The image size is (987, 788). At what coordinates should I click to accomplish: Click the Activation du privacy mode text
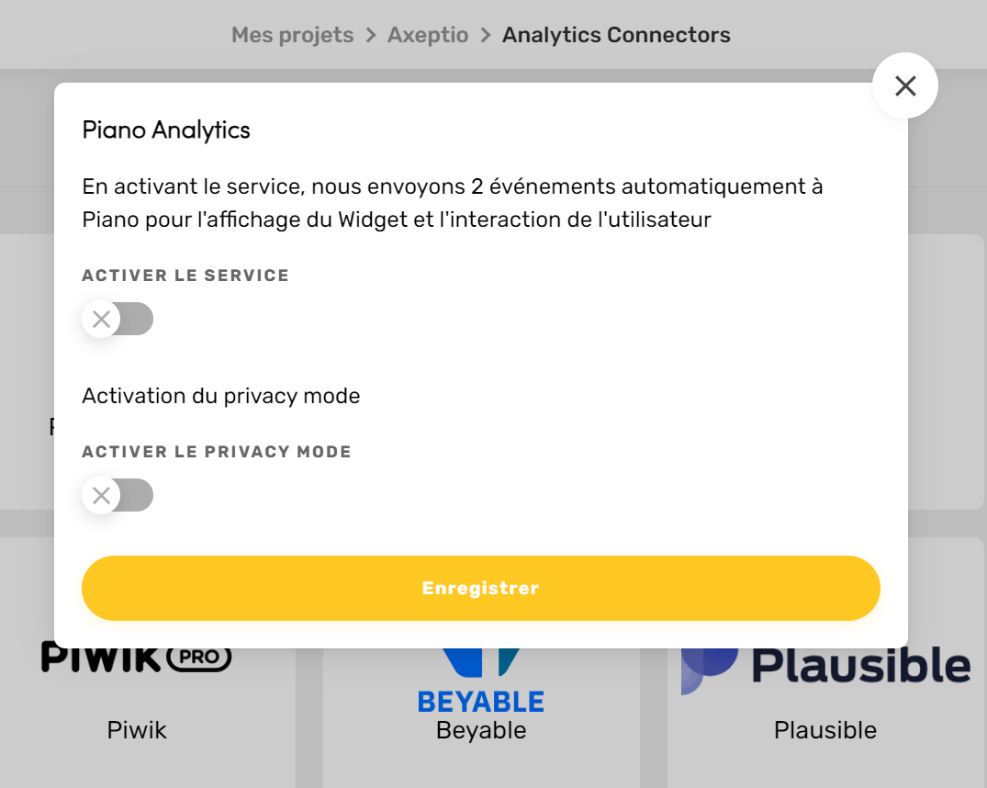click(x=221, y=396)
